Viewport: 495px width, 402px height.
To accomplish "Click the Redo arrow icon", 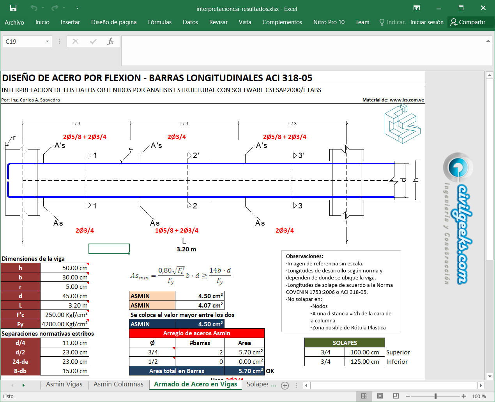I will pos(55,8).
